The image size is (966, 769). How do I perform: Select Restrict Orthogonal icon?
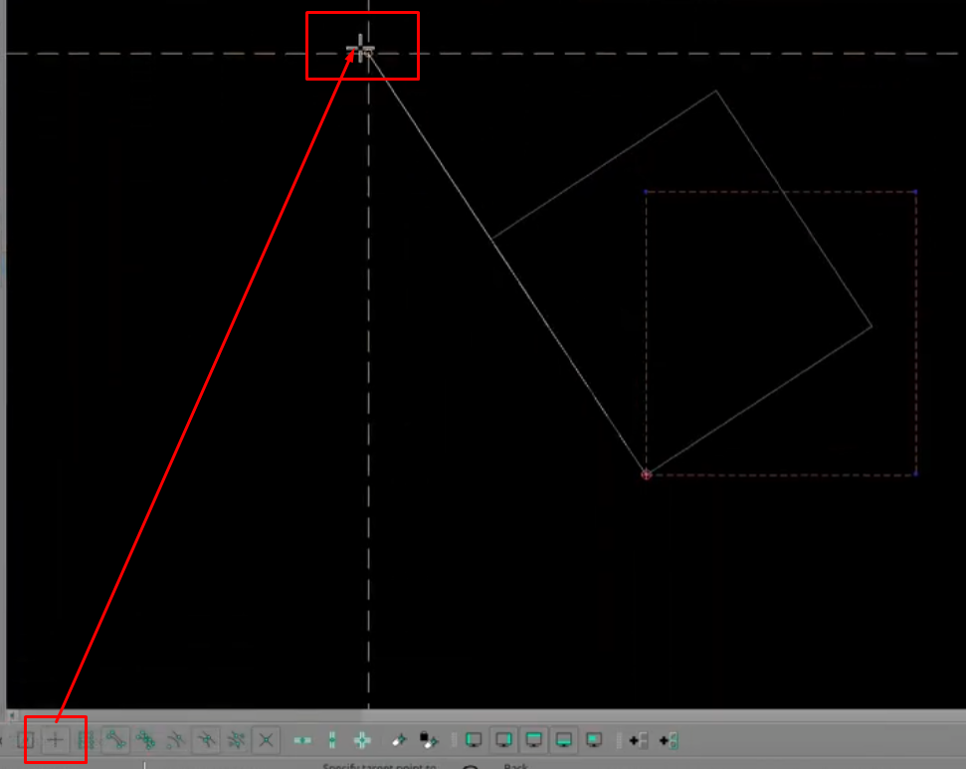point(362,740)
